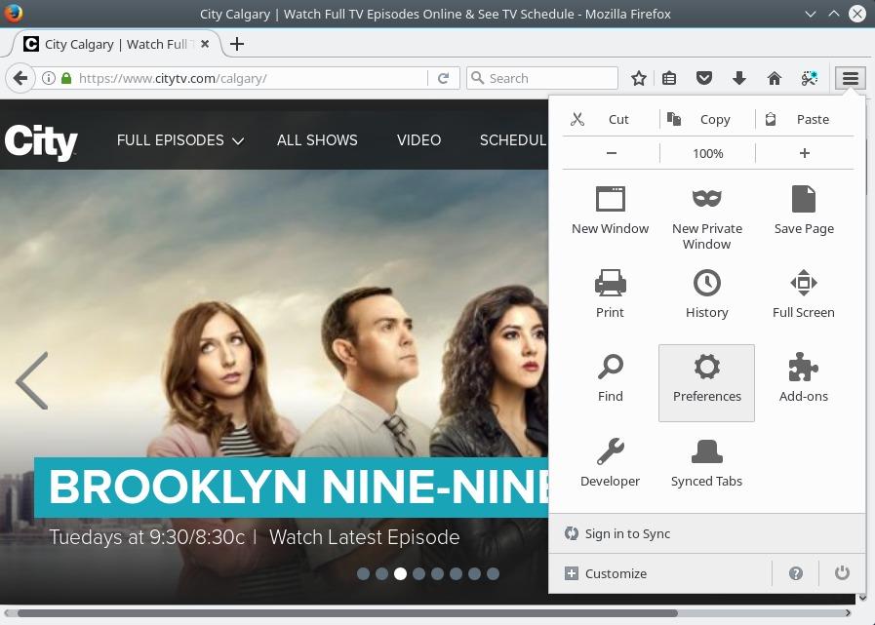875x625 pixels.
Task: Open the Add-ons manager
Action: click(803, 377)
